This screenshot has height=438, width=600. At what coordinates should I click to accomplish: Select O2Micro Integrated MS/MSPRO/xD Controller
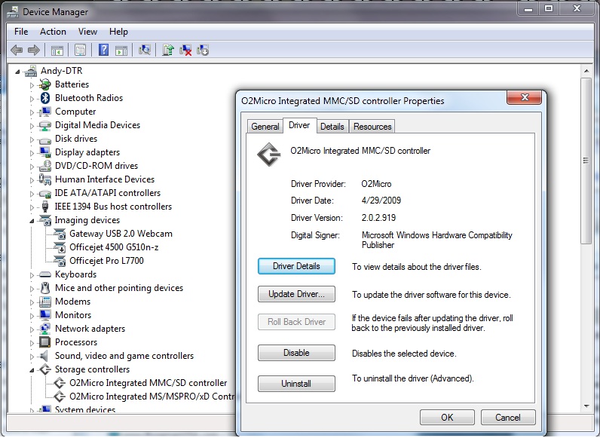(152, 397)
